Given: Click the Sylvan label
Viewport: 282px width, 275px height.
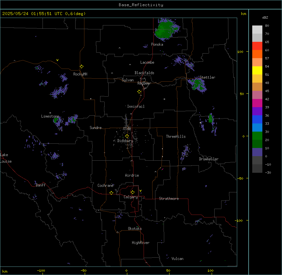Looking at the screenshot, I should point(128,80).
